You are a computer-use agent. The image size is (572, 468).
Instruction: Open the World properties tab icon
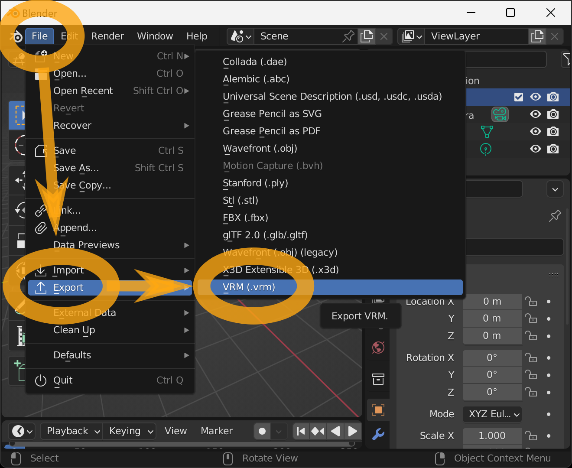378,348
